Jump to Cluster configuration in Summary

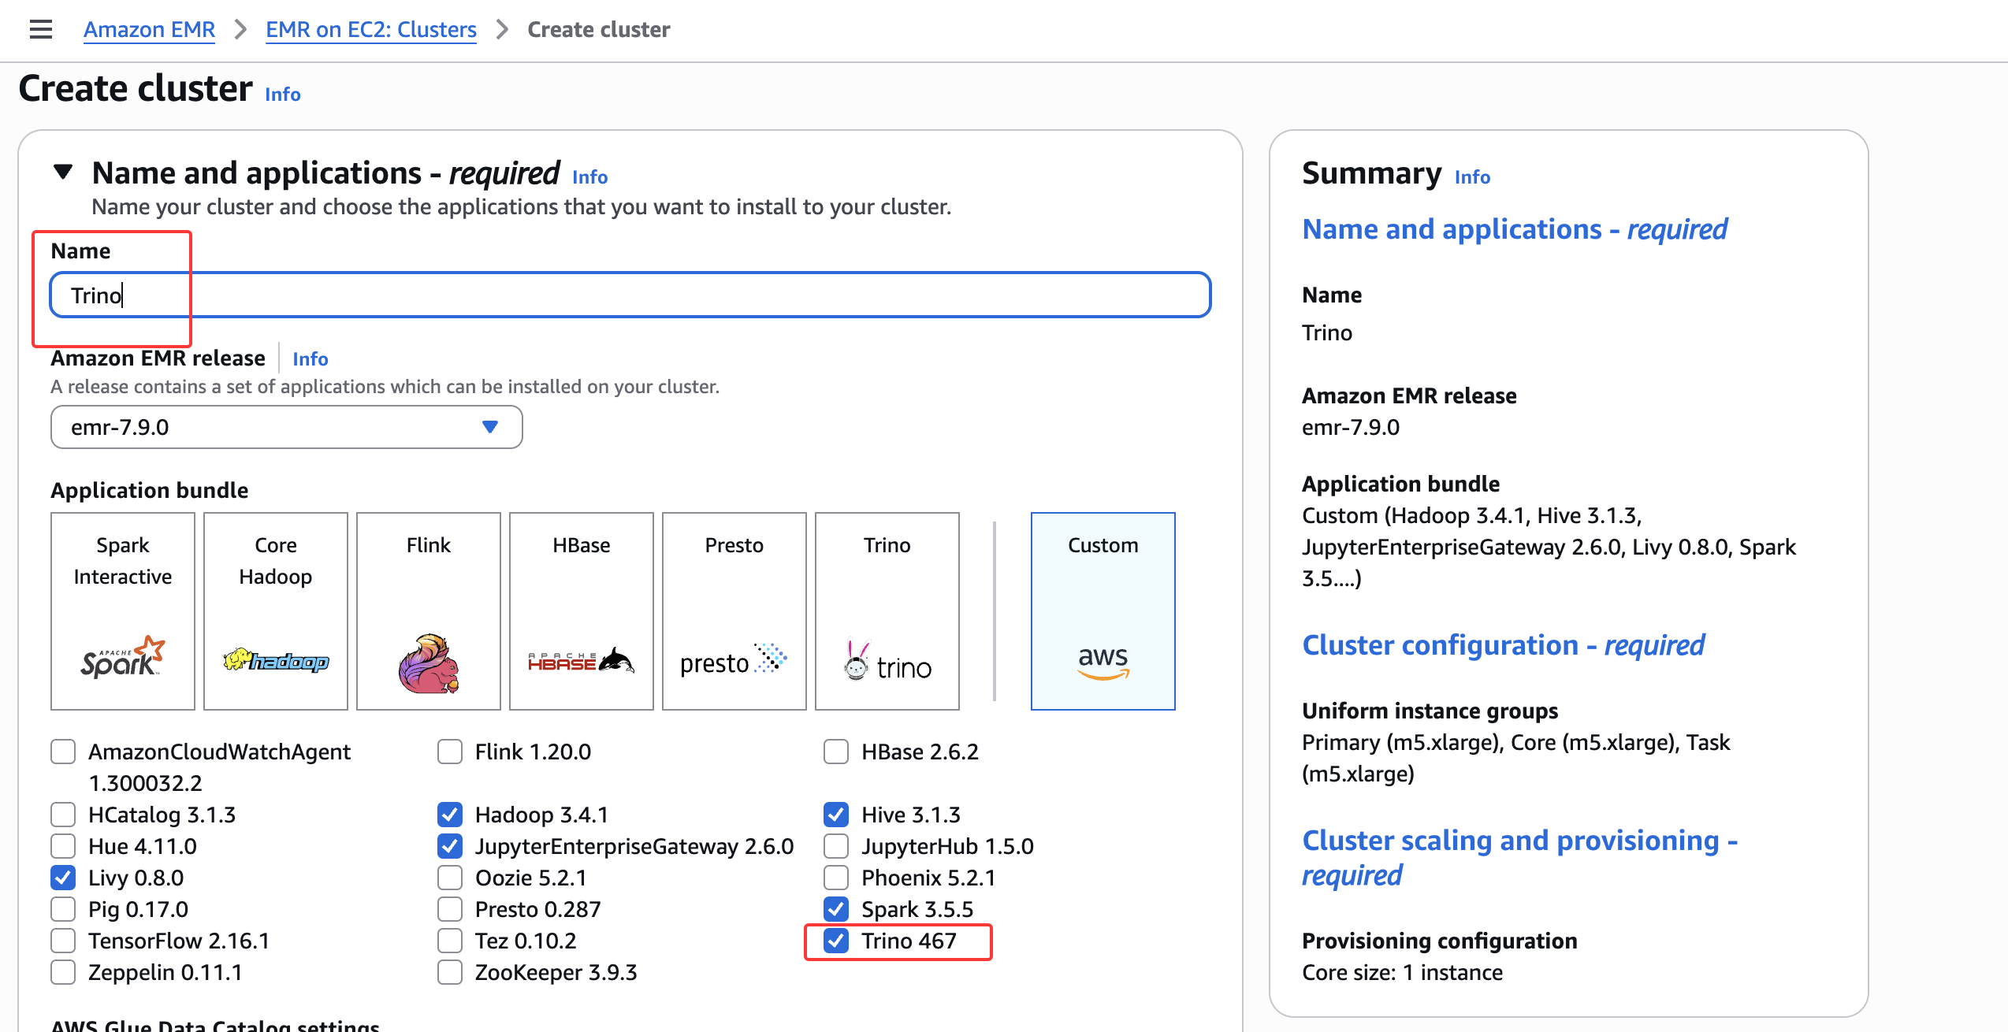[1503, 645]
